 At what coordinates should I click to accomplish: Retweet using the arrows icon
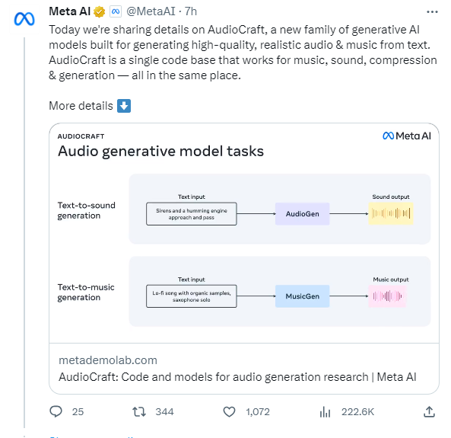[x=139, y=412]
